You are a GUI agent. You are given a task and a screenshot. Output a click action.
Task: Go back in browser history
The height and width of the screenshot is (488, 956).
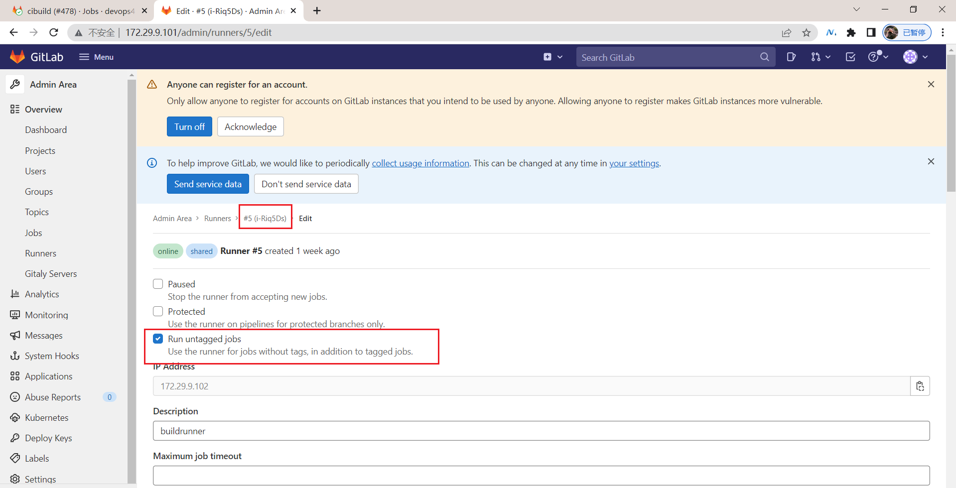[x=13, y=32]
